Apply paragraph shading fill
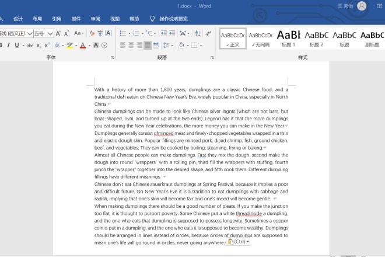This screenshot has height=257, width=385. pyautogui.click(x=181, y=45)
